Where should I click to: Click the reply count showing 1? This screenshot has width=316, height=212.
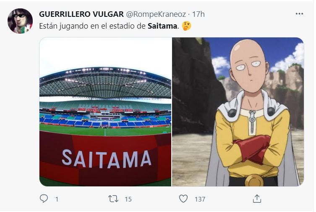[x=57, y=199]
